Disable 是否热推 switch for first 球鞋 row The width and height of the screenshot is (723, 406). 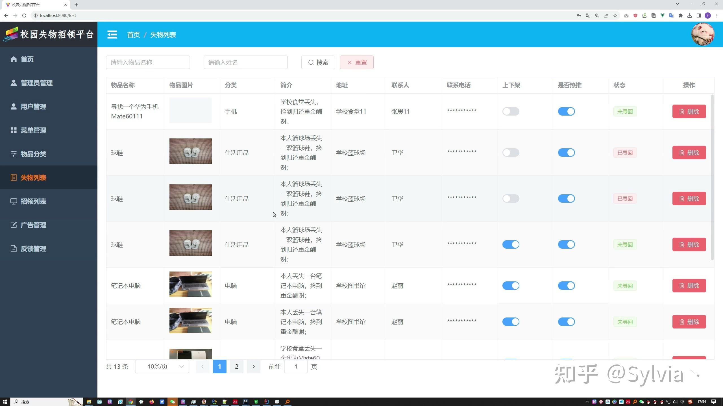pyautogui.click(x=566, y=153)
